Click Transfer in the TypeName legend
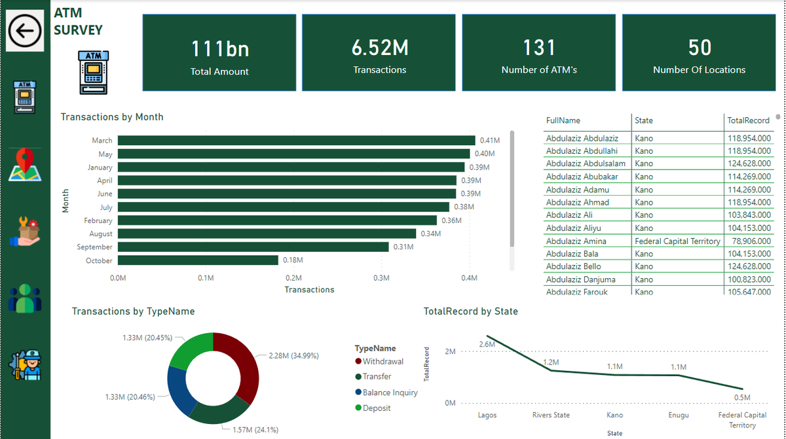This screenshot has height=439, width=786. 373,376
